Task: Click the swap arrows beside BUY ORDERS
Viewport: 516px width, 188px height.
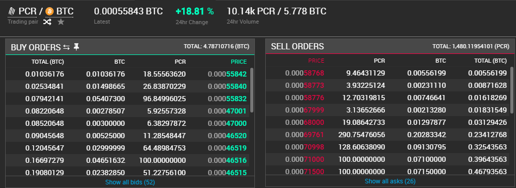Action: (x=67, y=47)
